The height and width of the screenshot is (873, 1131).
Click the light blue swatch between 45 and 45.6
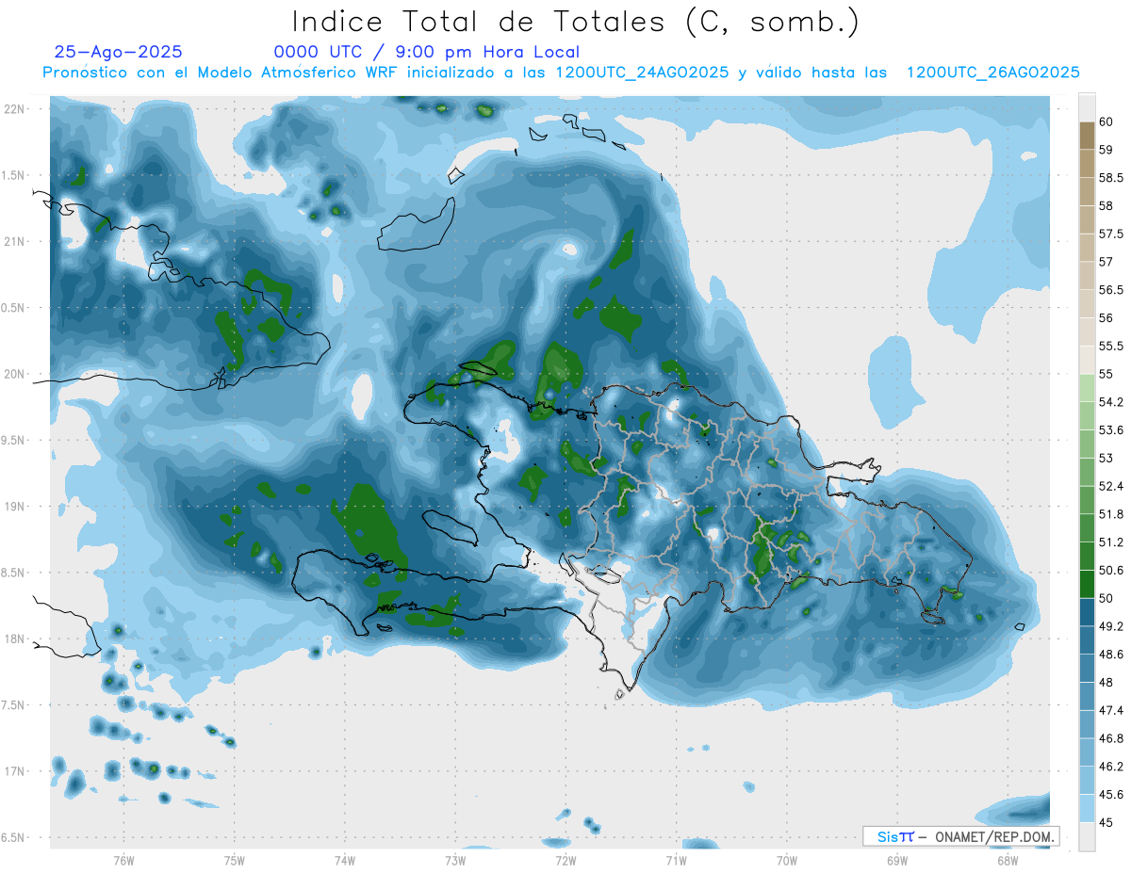click(x=1087, y=808)
